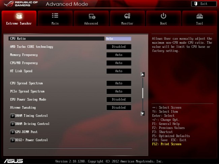
Task: Open CPU Spread Spectrum Auto dropdown
Action: click(119, 83)
